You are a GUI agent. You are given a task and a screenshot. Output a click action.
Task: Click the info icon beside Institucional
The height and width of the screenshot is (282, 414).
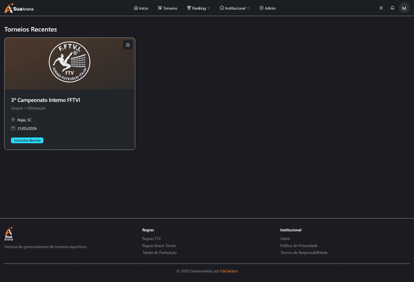pos(222,8)
